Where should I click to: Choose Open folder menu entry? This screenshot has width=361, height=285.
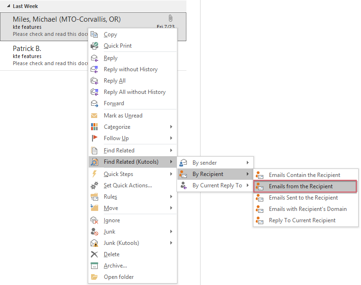(133, 277)
